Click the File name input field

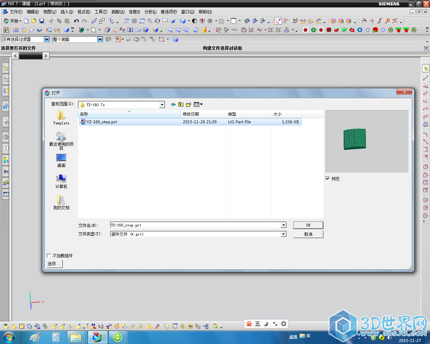[196, 225]
